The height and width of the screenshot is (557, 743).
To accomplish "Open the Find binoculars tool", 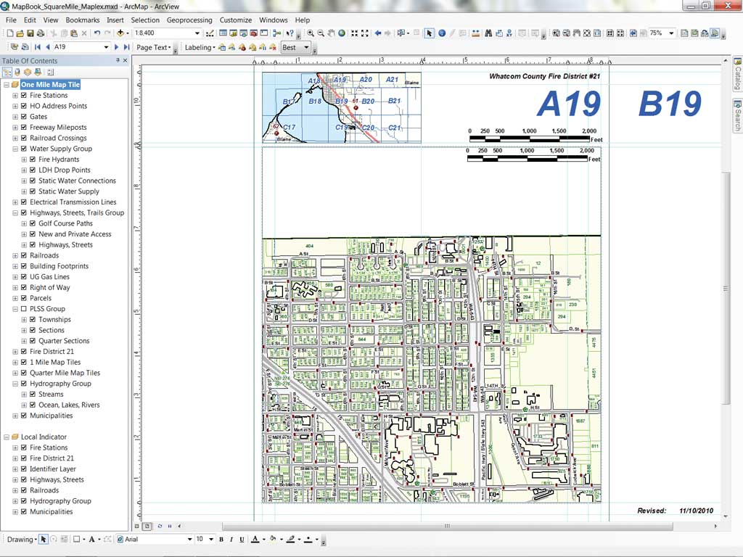I will [489, 33].
